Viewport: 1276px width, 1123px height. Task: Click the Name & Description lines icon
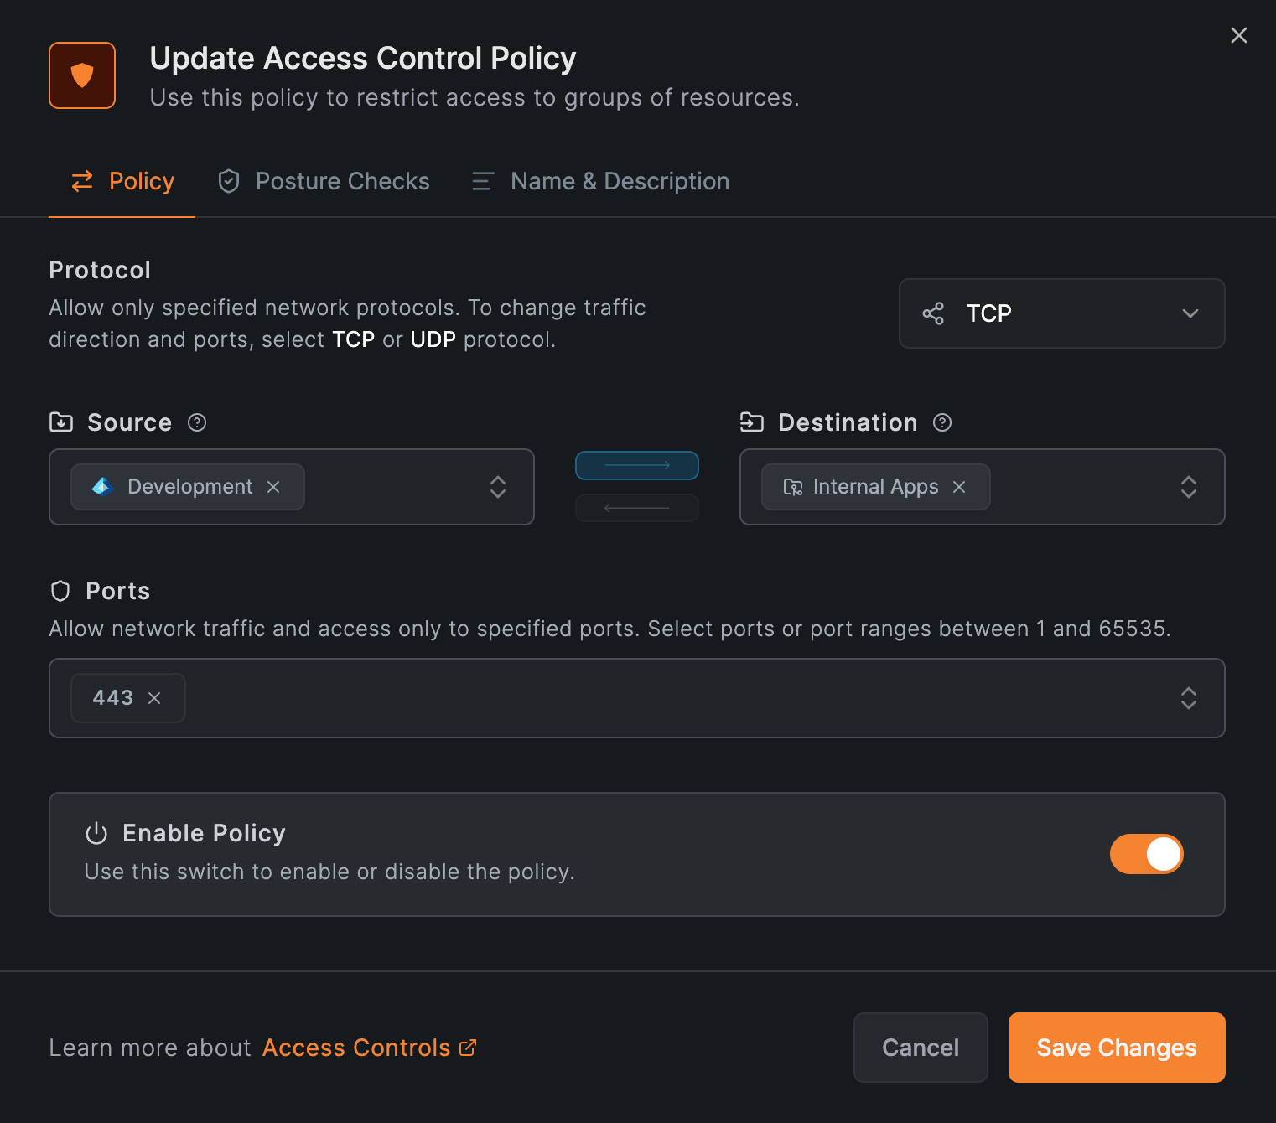point(483,181)
